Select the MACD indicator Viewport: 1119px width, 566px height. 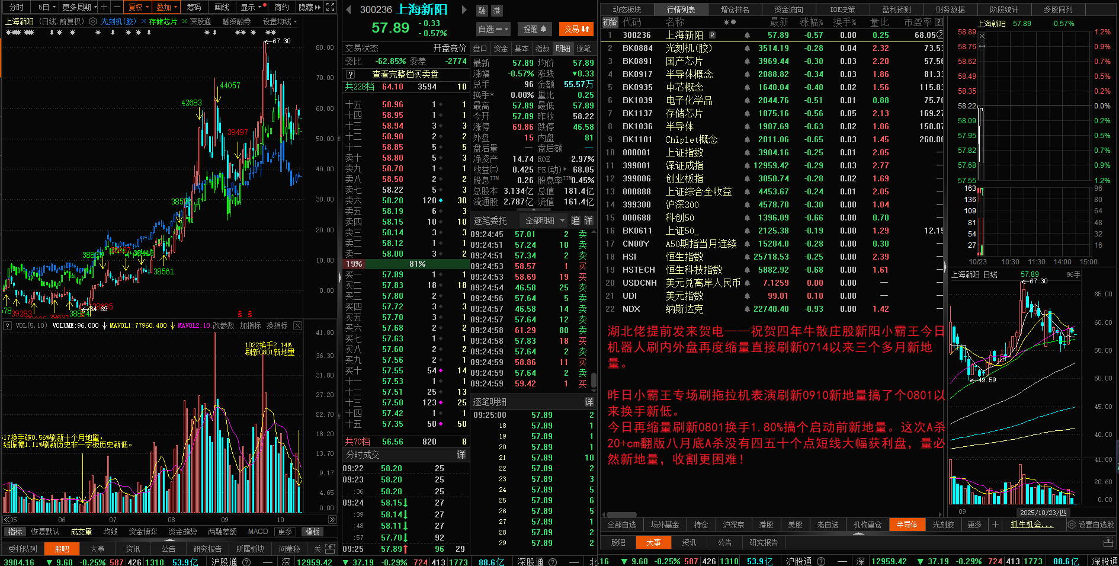click(x=258, y=532)
